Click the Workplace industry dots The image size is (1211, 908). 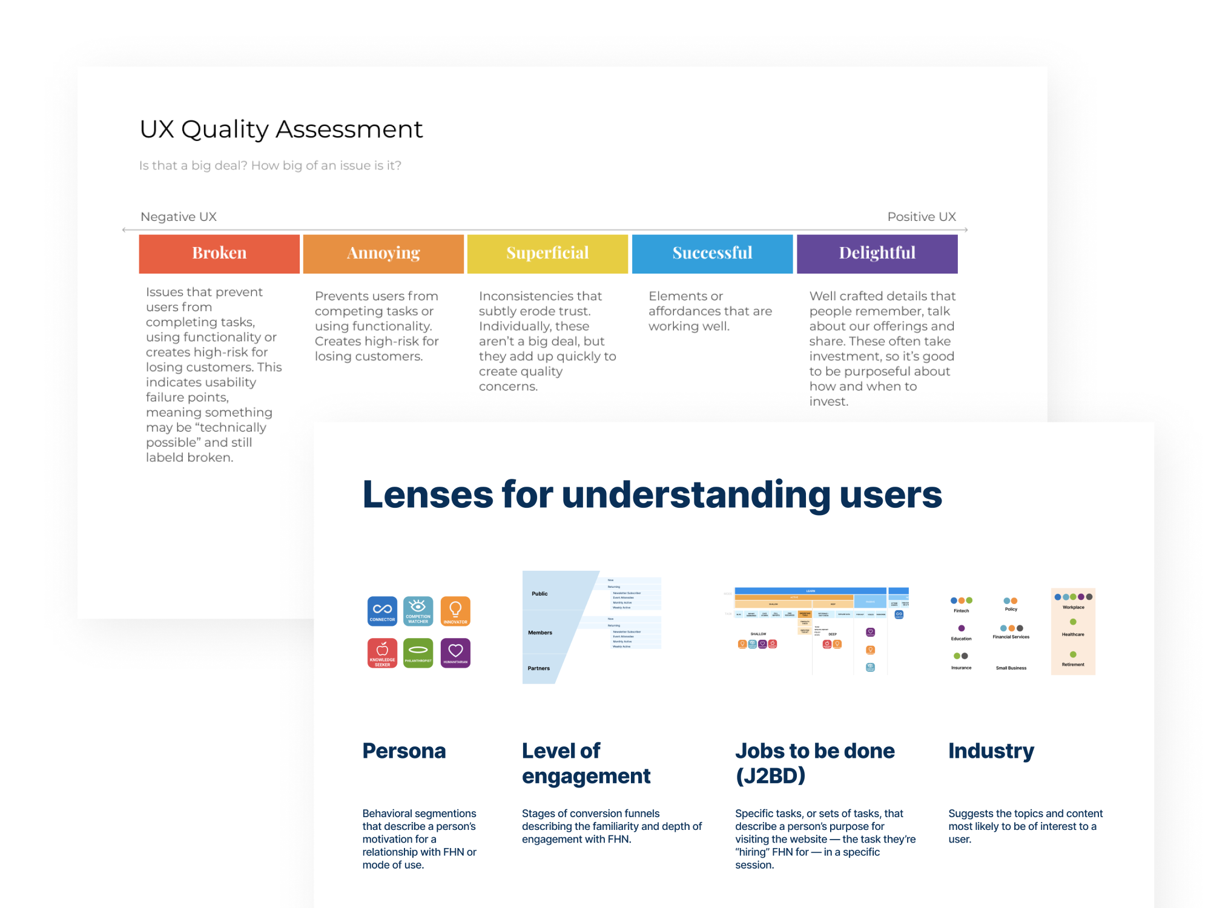1073,597
